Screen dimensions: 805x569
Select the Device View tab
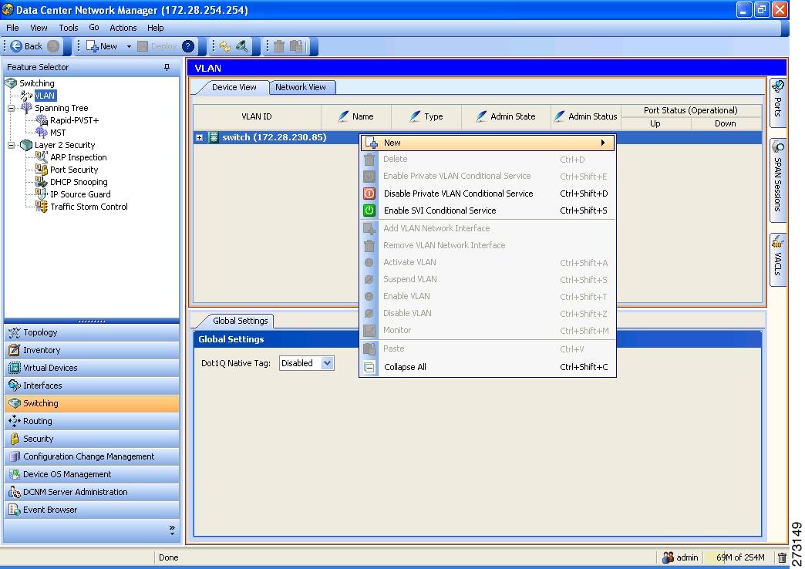pyautogui.click(x=234, y=87)
